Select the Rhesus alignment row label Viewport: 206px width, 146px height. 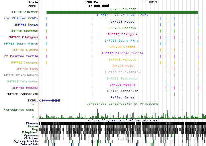(x=32, y=123)
